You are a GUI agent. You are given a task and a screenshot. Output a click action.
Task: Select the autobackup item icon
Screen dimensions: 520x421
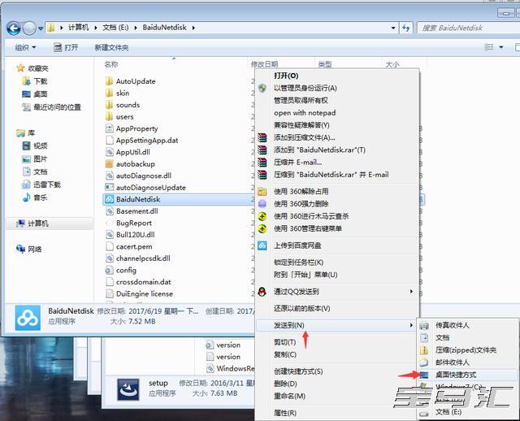pos(109,164)
